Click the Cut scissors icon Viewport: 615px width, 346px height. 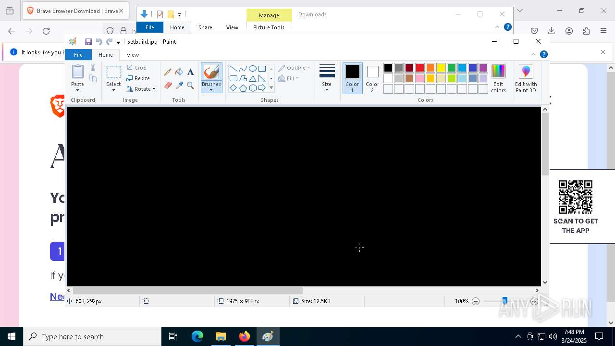point(93,68)
